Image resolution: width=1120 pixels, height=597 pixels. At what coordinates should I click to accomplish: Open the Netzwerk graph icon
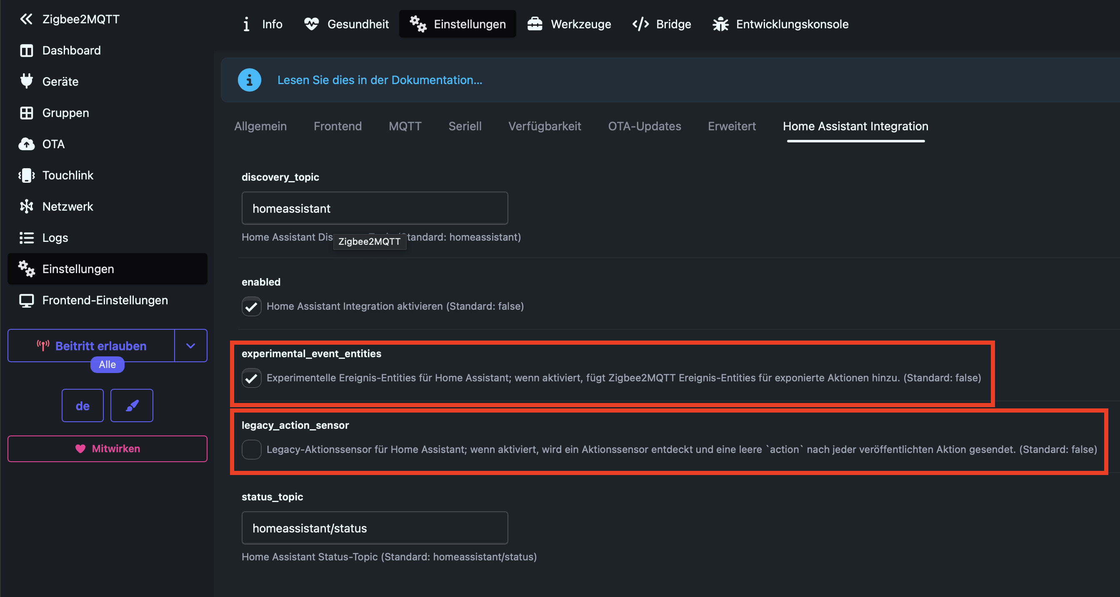[x=26, y=206]
